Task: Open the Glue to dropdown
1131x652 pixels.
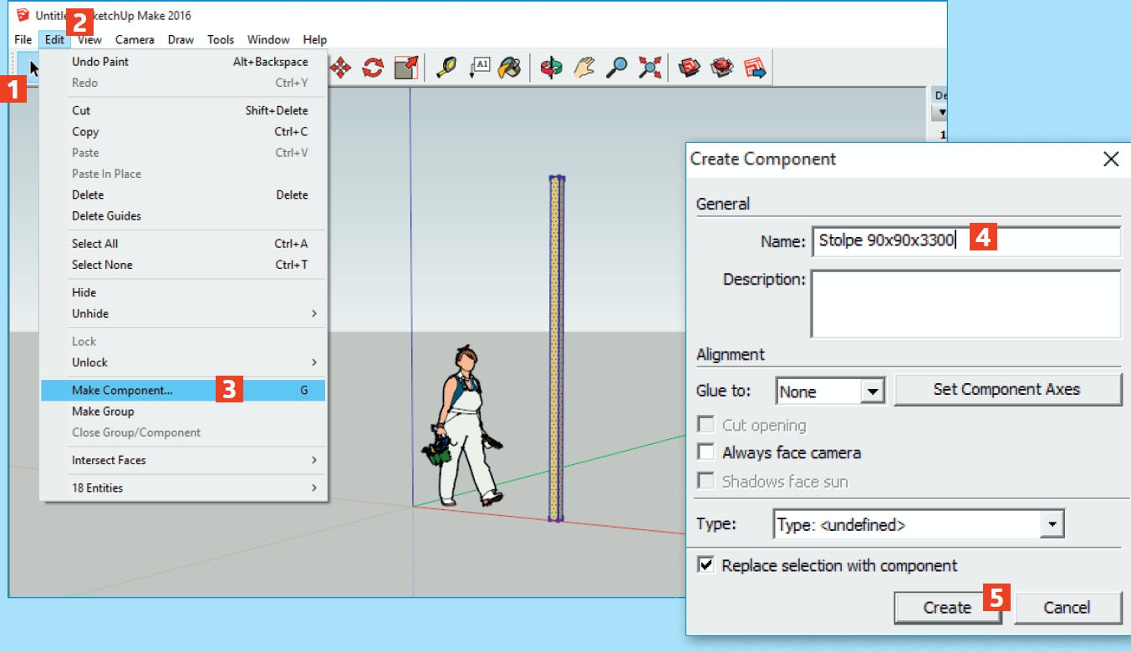Action: pyautogui.click(x=874, y=390)
